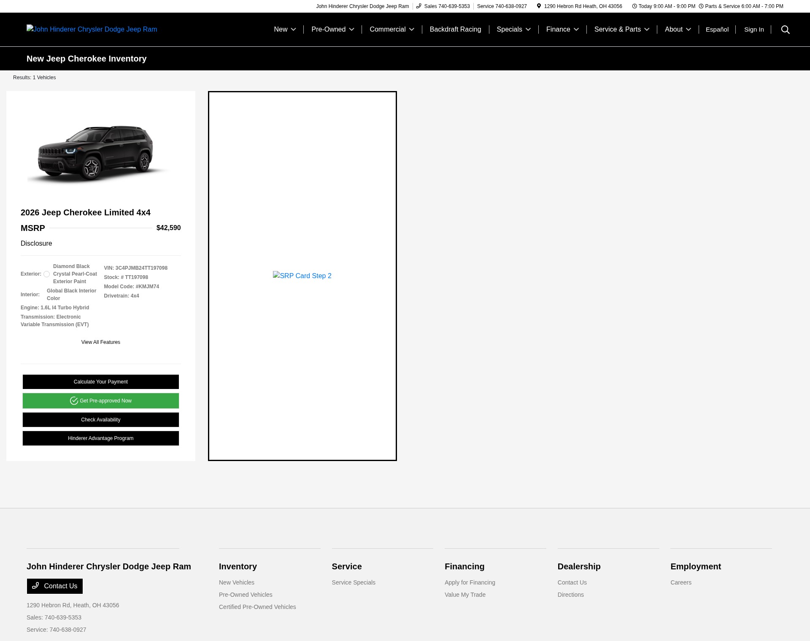Open Contact Us under Dealership
Image resolution: width=810 pixels, height=641 pixels.
572,582
